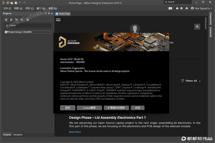Click the Version 24.0.1 (Build 36) text
The height and width of the screenshot is (143, 215).
pyautogui.click(x=72, y=59)
